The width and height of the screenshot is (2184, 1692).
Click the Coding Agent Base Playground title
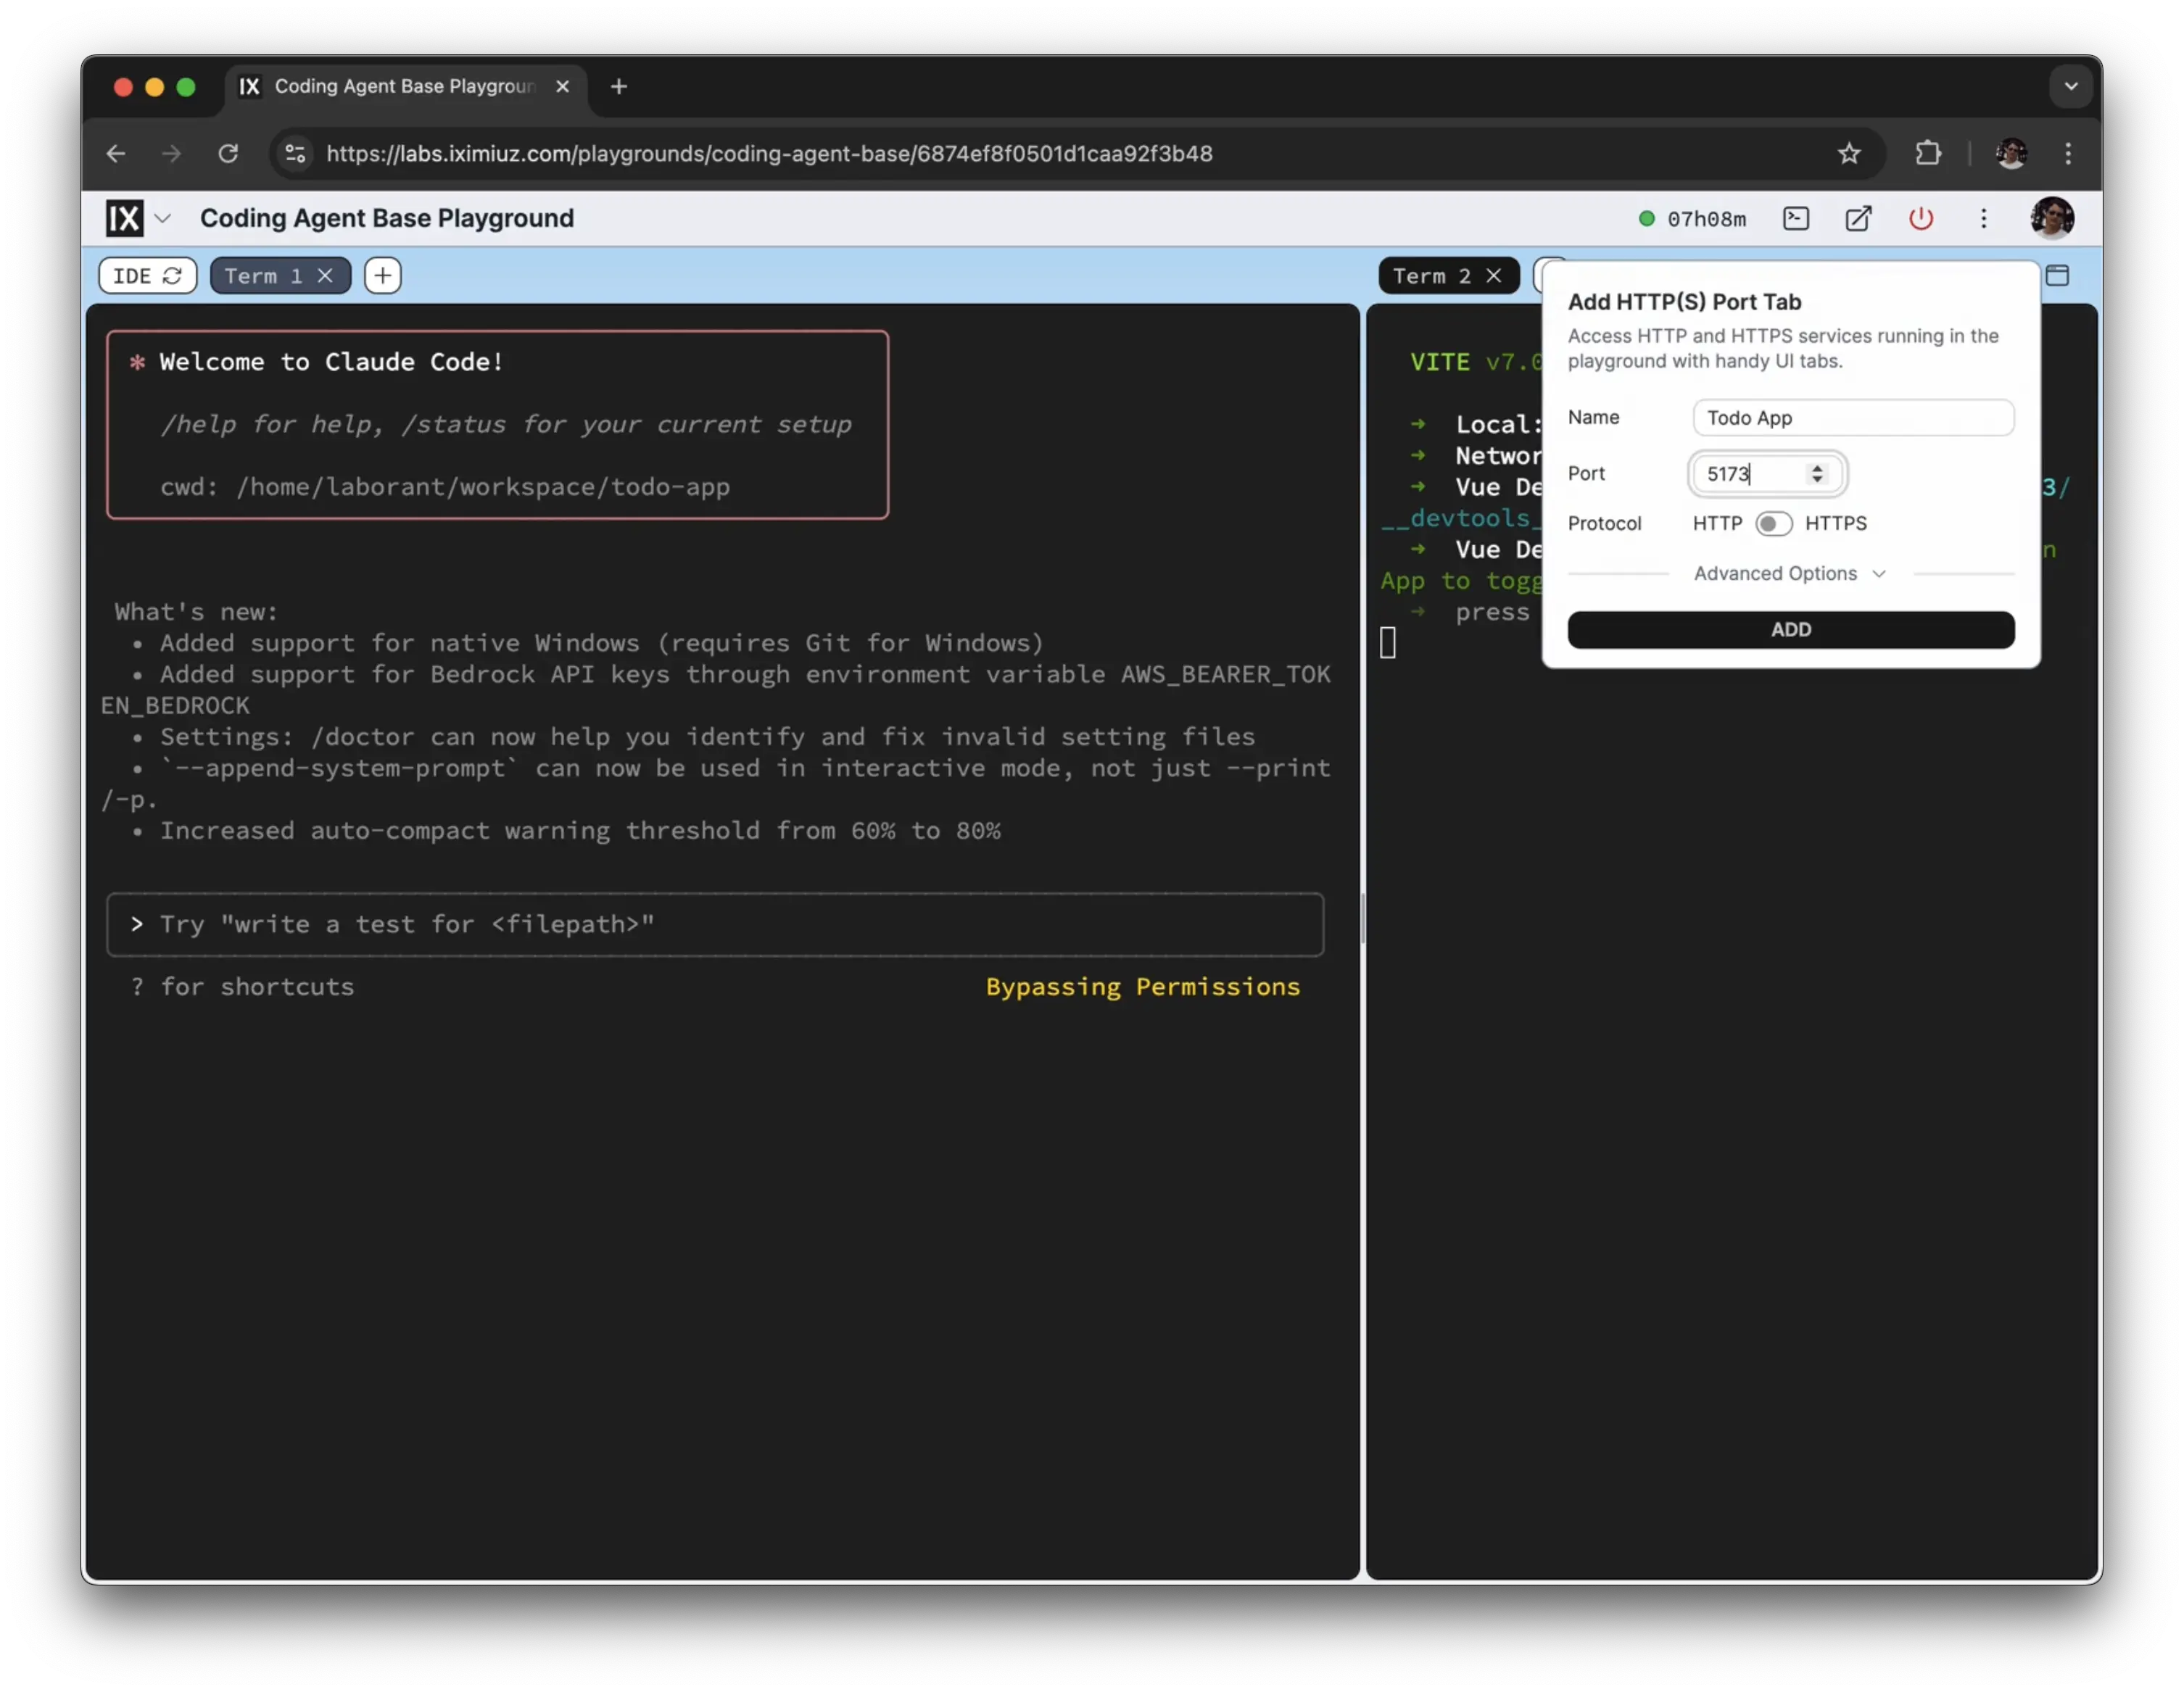pos(387,218)
